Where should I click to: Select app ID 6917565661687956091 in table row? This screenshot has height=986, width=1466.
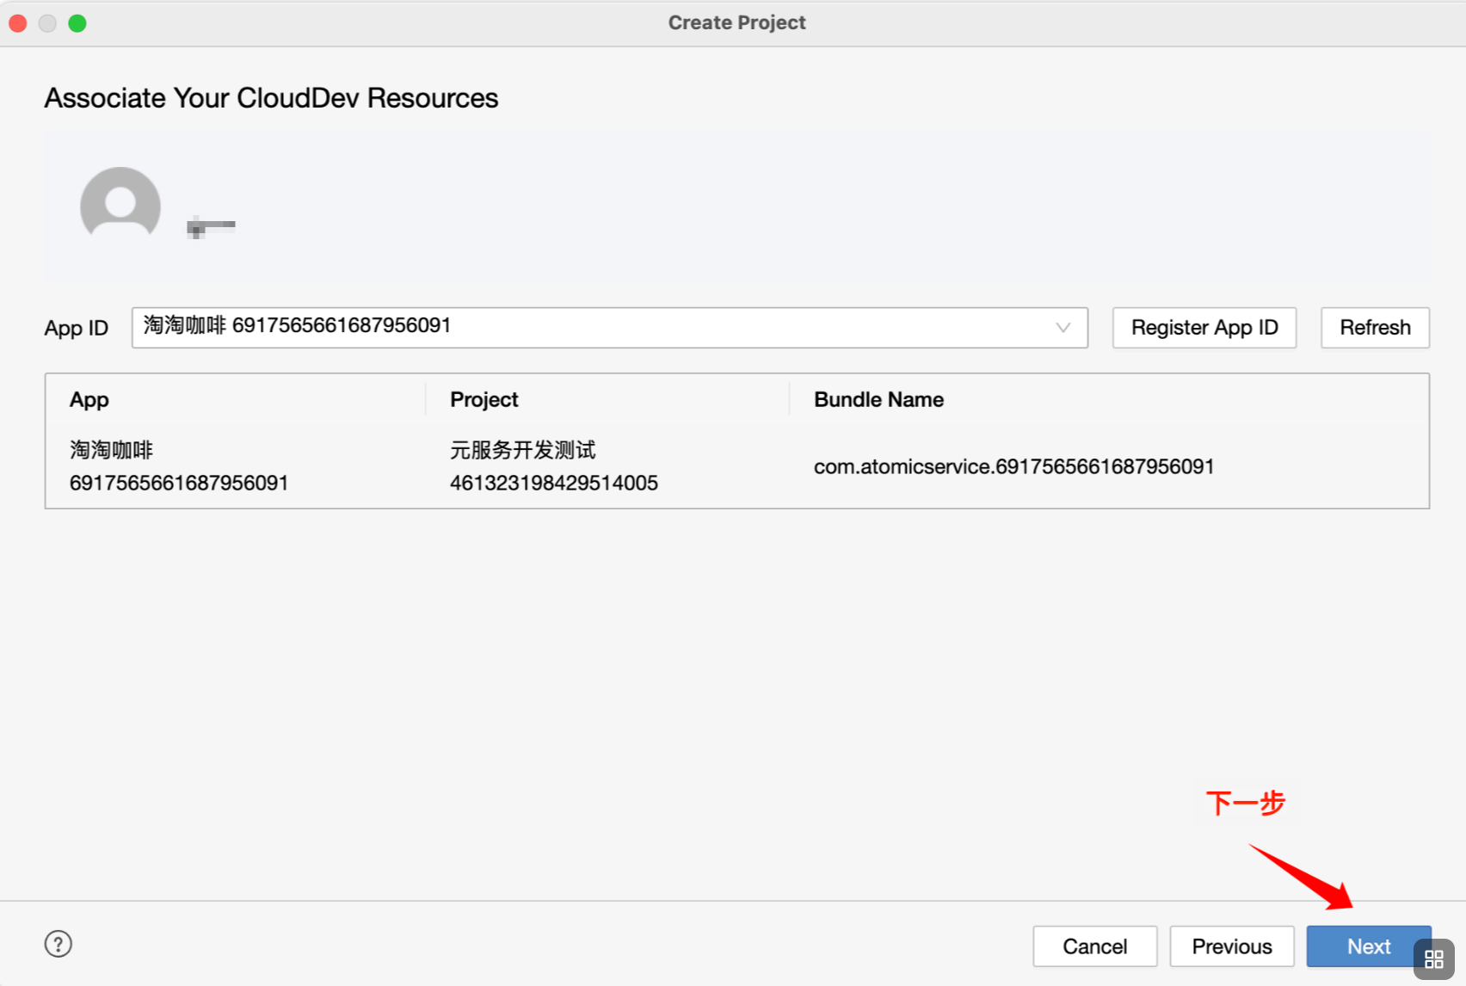click(179, 483)
